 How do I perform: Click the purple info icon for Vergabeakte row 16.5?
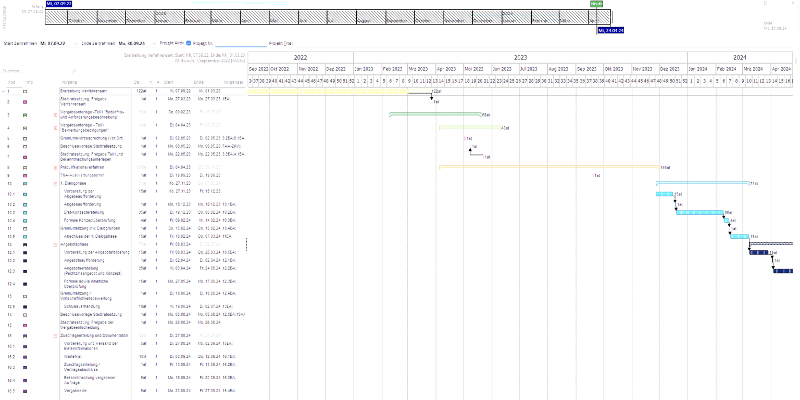25,391
